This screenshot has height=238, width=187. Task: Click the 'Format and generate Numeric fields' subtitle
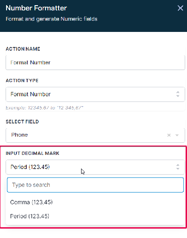(52, 19)
